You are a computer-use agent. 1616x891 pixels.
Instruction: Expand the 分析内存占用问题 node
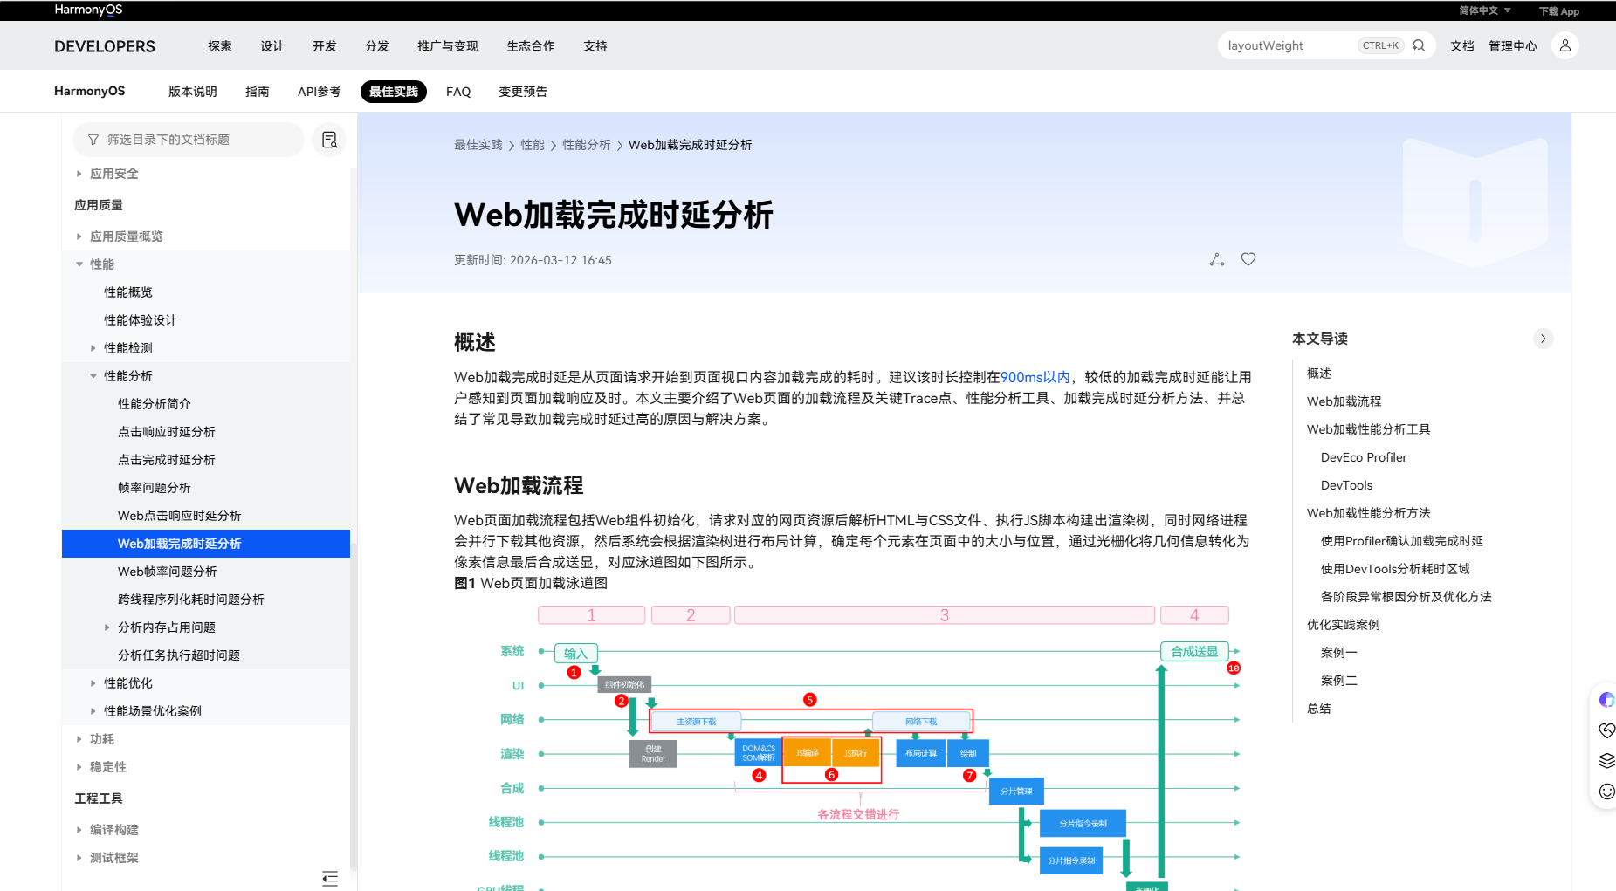(x=107, y=627)
